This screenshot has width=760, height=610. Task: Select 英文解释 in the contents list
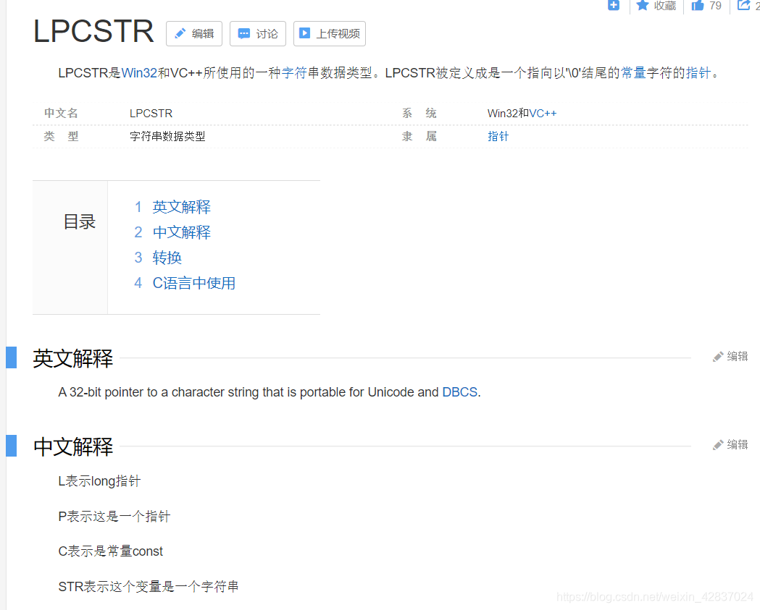[181, 206]
